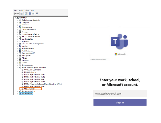The height and width of the screenshot is (123, 161).
Task: Click the Monitors category icon
Action: [20, 46]
